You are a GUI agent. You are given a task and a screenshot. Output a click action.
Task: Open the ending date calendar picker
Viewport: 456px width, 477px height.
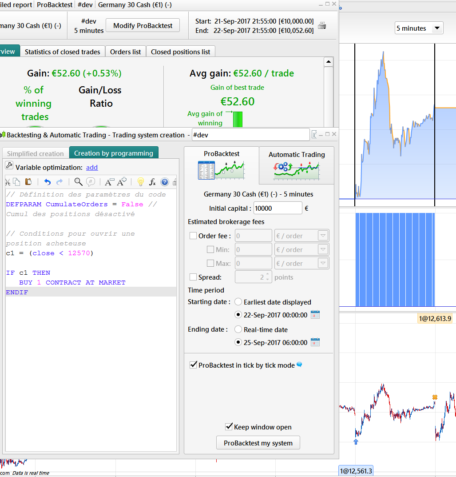tap(315, 342)
